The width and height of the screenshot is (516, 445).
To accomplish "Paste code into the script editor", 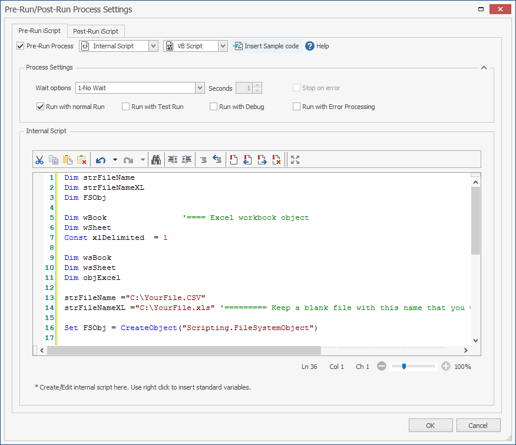I will pos(67,159).
